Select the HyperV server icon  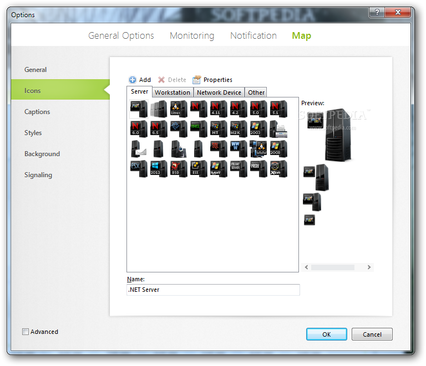click(x=219, y=169)
